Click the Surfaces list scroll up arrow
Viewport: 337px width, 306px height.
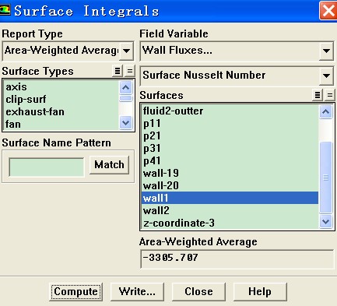pyautogui.click(x=326, y=112)
